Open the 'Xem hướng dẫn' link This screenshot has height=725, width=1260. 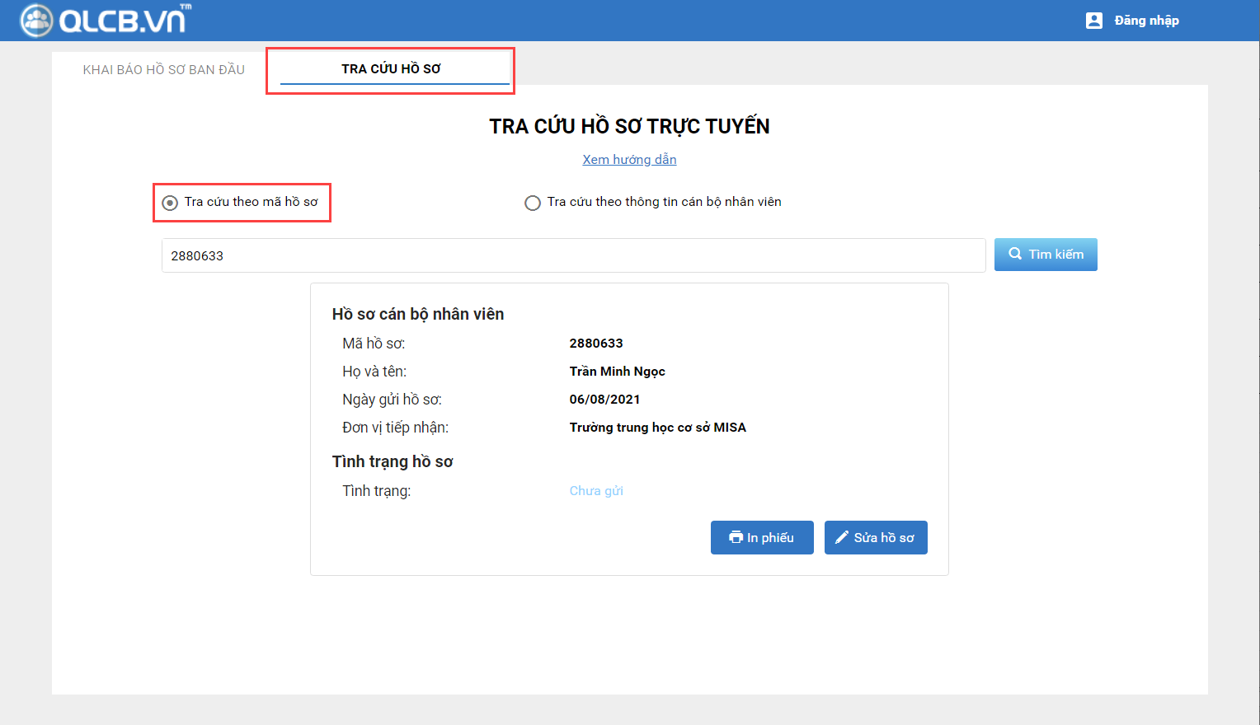pos(629,160)
